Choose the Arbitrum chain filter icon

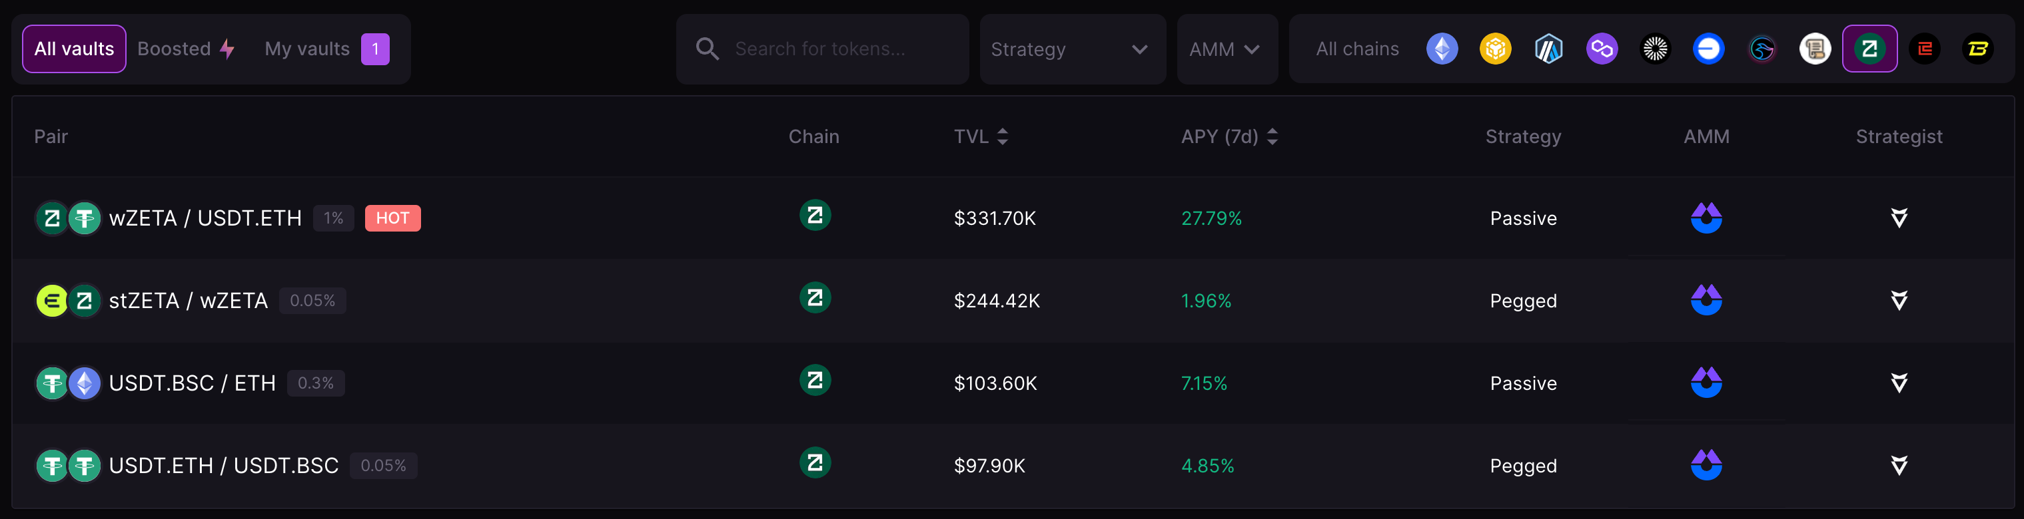click(x=1548, y=49)
